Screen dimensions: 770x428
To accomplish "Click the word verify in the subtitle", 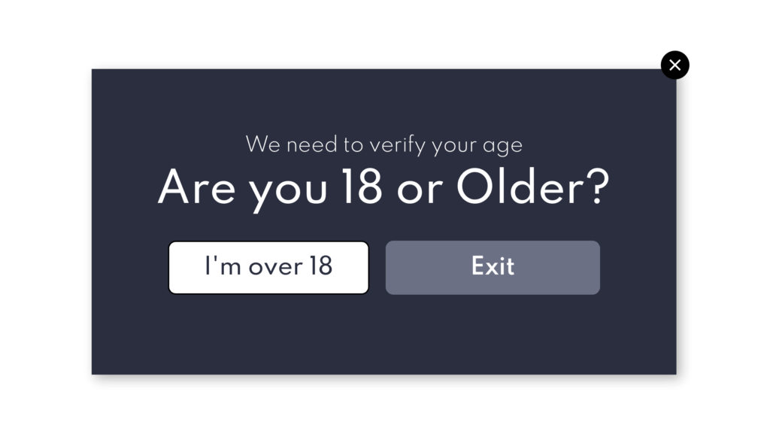I will pos(397,145).
